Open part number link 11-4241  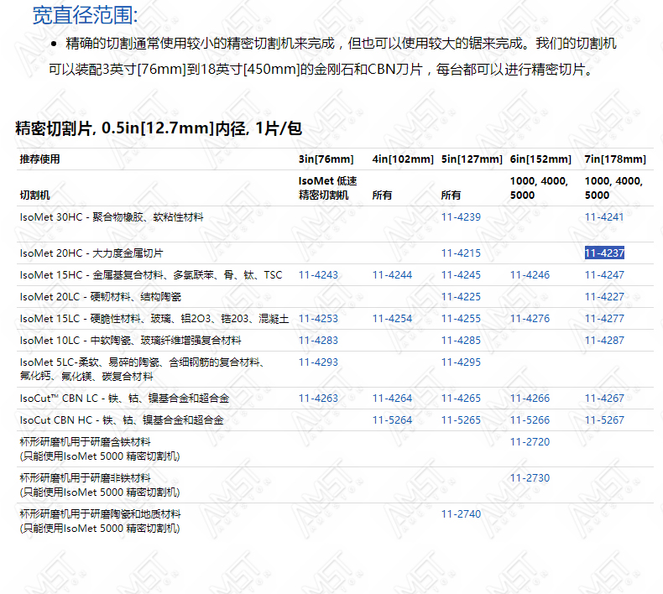tap(604, 217)
